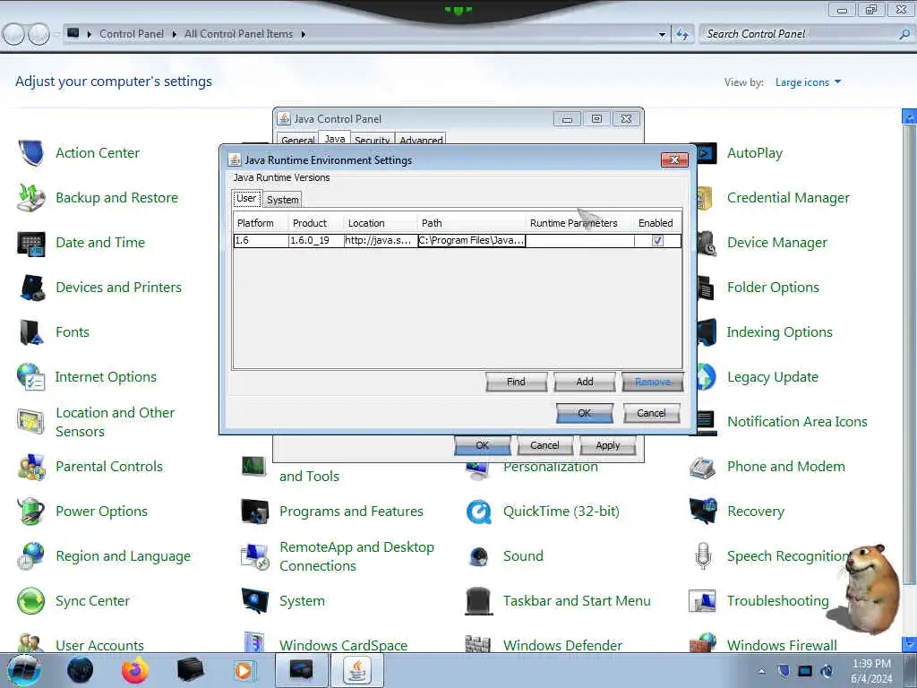Open the Programs and Features icon
917x688 pixels.
254,512
